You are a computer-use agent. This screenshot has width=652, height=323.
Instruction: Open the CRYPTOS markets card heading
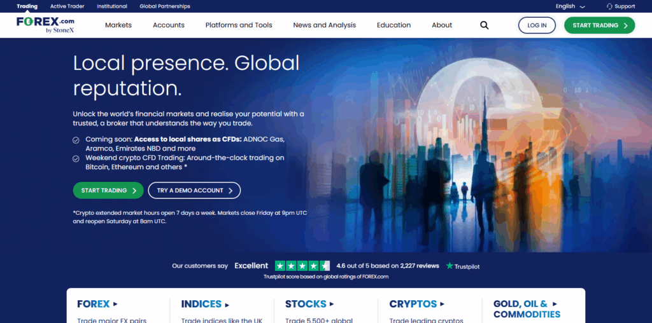point(413,304)
